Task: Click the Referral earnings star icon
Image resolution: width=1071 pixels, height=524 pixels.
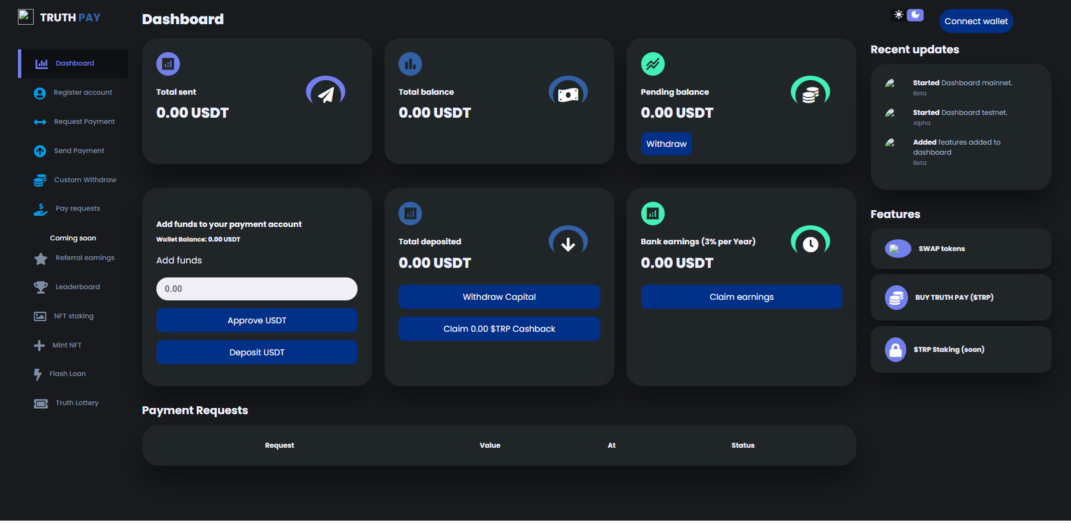Action: coord(41,258)
